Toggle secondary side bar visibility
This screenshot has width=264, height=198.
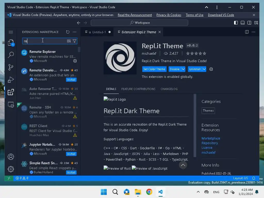pos(249,23)
